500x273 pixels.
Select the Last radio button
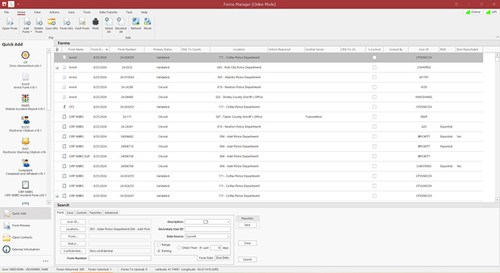[201, 247]
